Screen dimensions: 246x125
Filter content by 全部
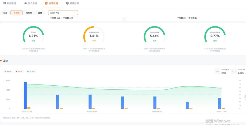point(5,13)
